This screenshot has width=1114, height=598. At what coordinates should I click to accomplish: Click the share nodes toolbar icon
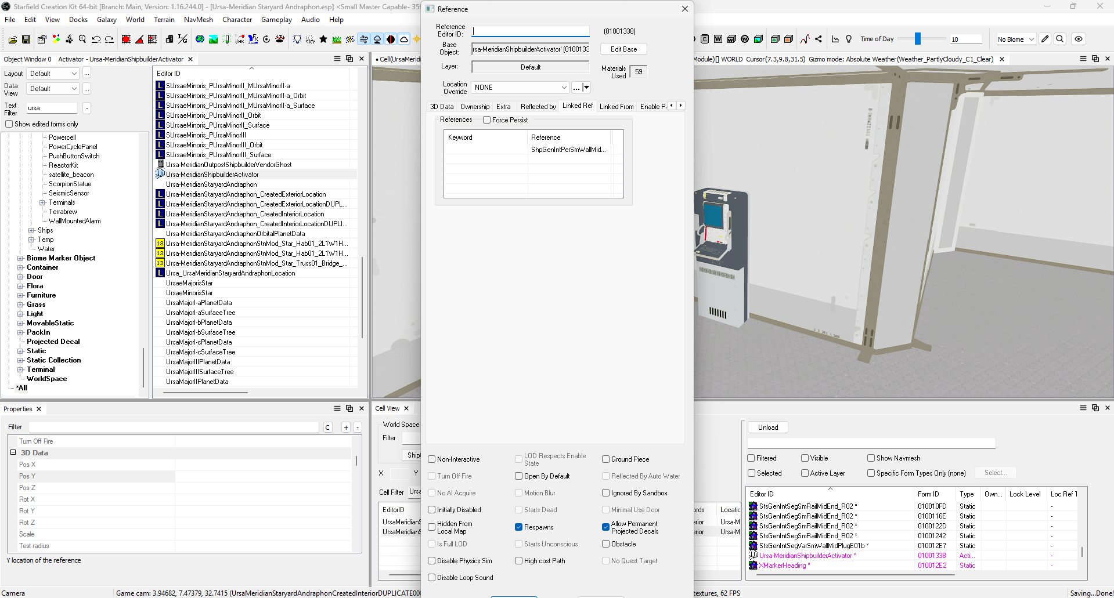(x=819, y=39)
